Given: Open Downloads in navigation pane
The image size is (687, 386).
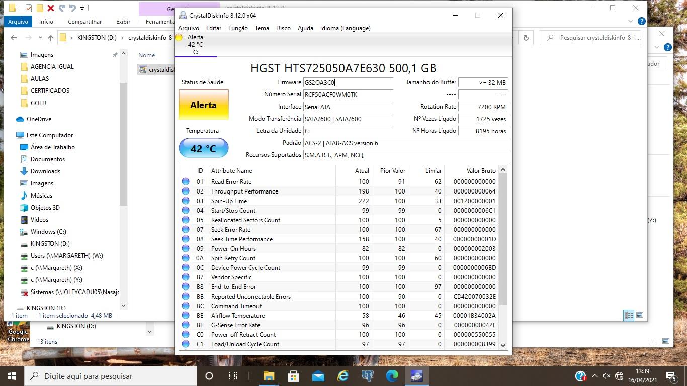Looking at the screenshot, I should pos(45,171).
